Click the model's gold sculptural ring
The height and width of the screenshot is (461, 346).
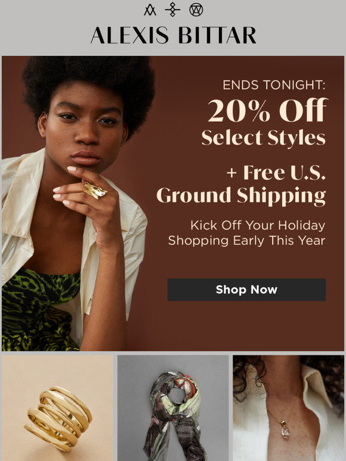[95, 190]
